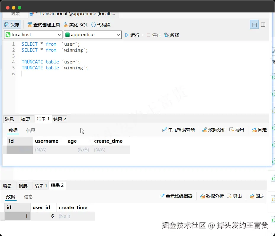Image resolution: width=275 pixels, height=236 pixels.
Task: Select the 结果 2 tab in lower panel
Action: [57, 185]
